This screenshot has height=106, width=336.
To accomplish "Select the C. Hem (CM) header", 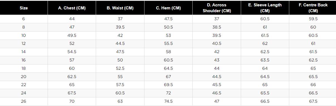I will tap(168, 8).
